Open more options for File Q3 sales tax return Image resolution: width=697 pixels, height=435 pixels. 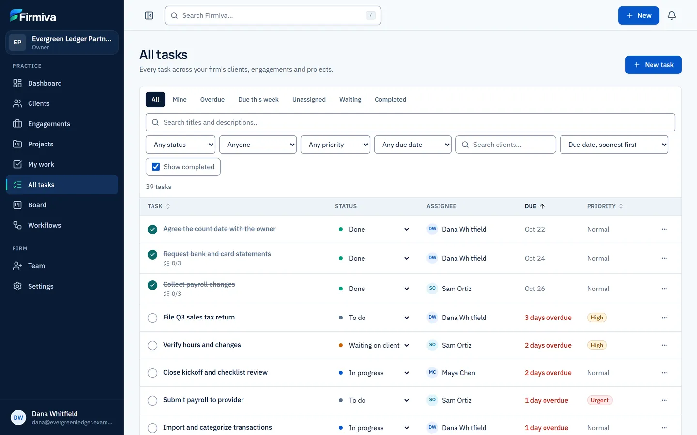665,318
